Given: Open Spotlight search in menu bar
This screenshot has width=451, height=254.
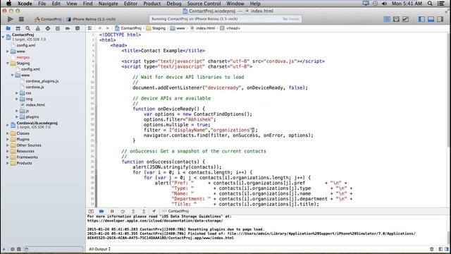Looking at the screenshot, I should 430,4.
